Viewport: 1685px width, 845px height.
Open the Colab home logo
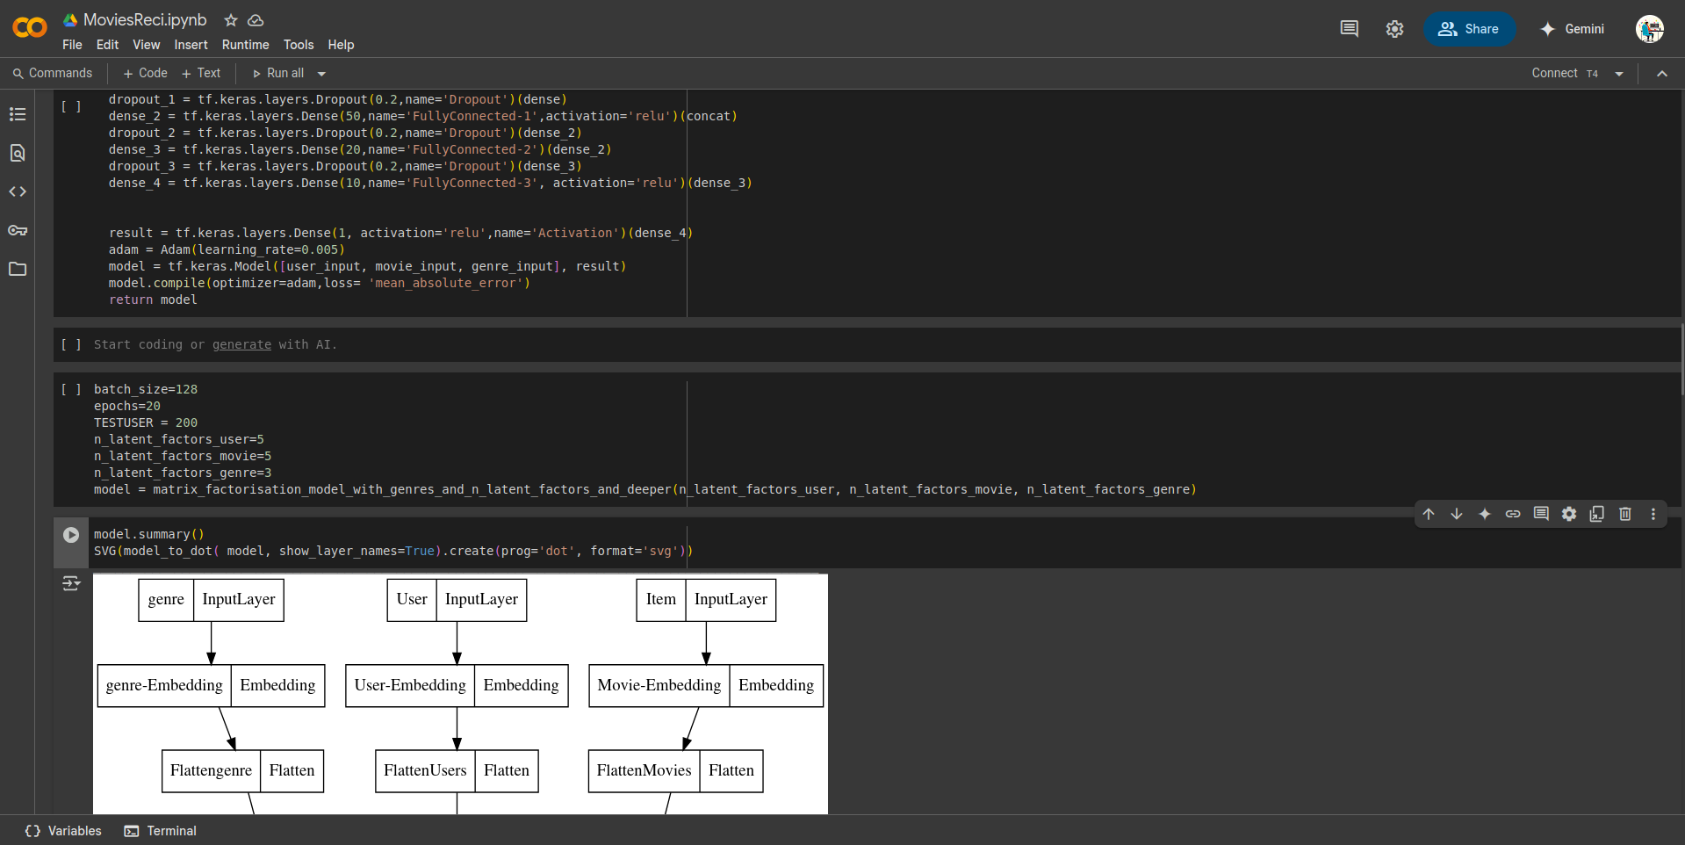[x=30, y=28]
